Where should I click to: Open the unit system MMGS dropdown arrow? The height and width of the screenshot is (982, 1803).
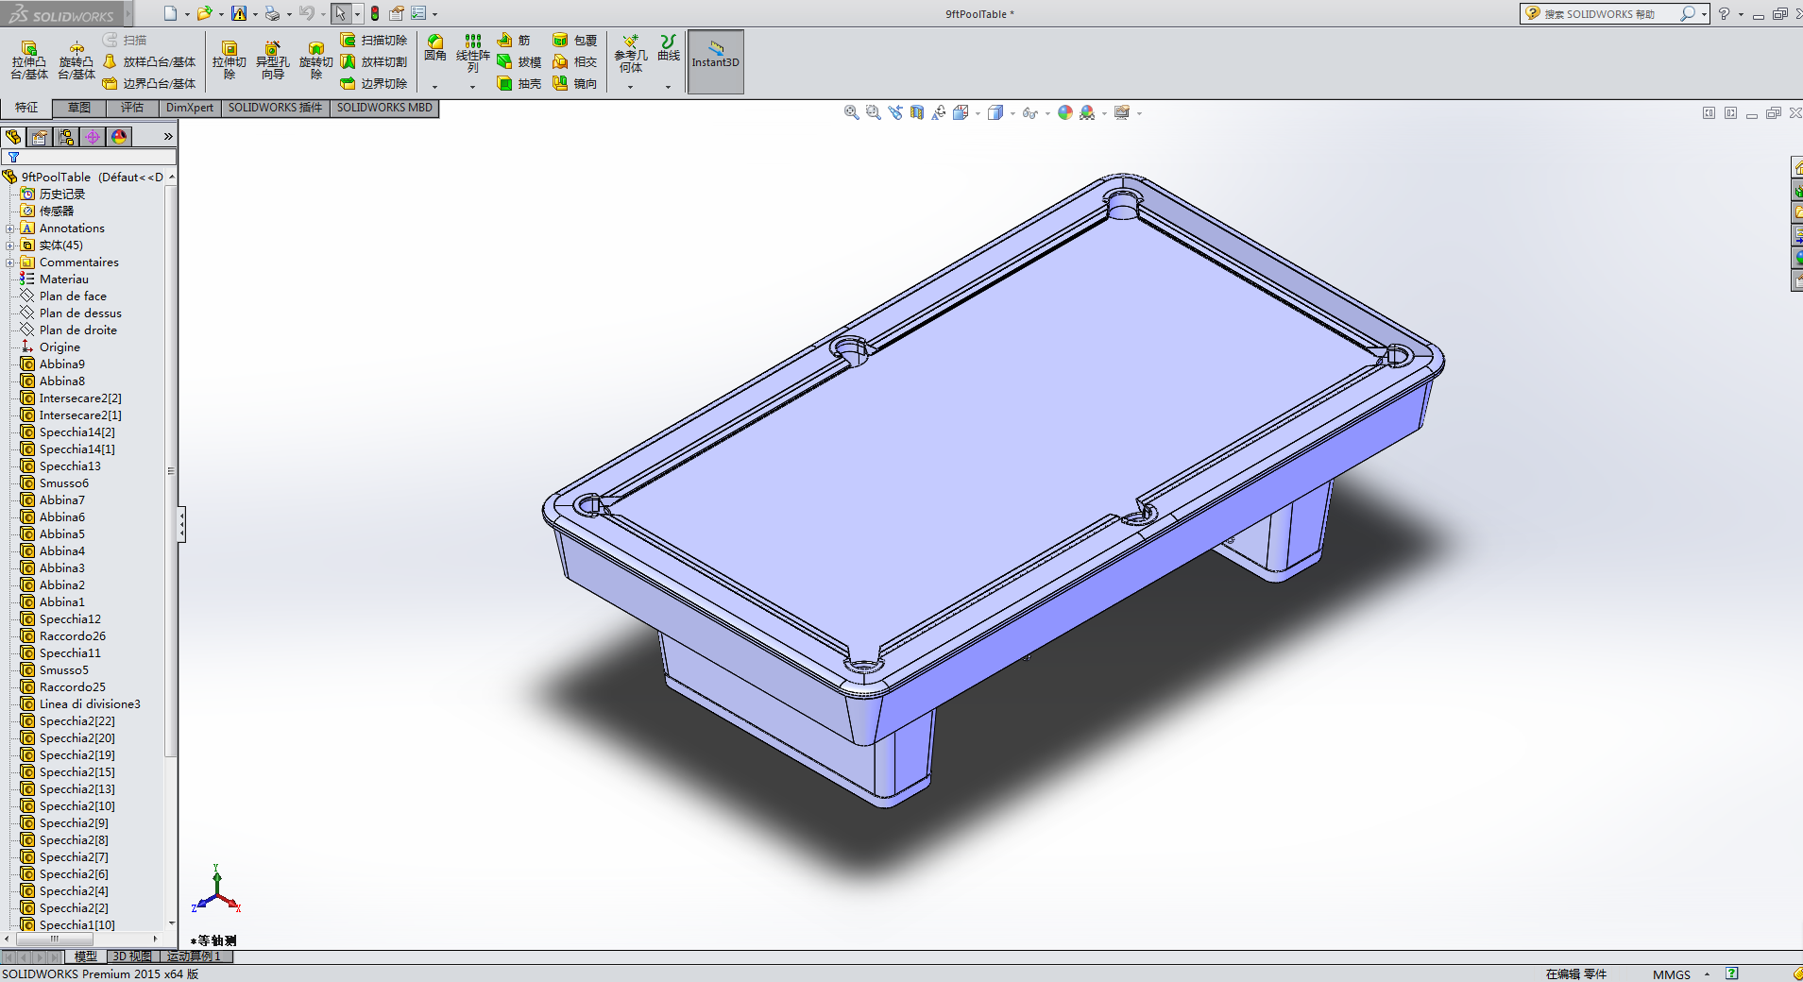(x=1707, y=974)
